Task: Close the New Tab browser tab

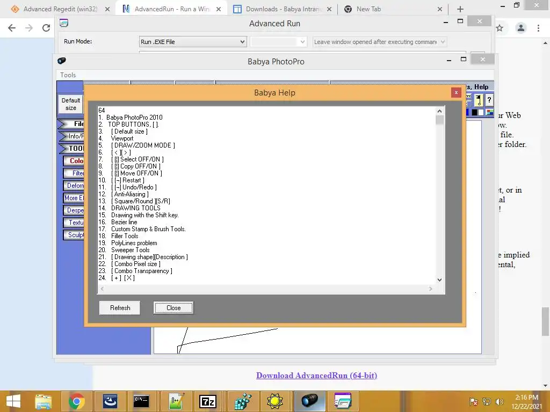Action: (x=439, y=10)
